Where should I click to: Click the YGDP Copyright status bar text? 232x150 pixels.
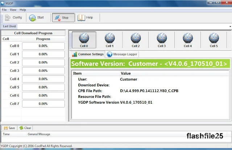click(37, 146)
